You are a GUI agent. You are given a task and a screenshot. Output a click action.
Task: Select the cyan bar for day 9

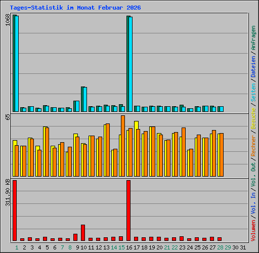click(77, 106)
